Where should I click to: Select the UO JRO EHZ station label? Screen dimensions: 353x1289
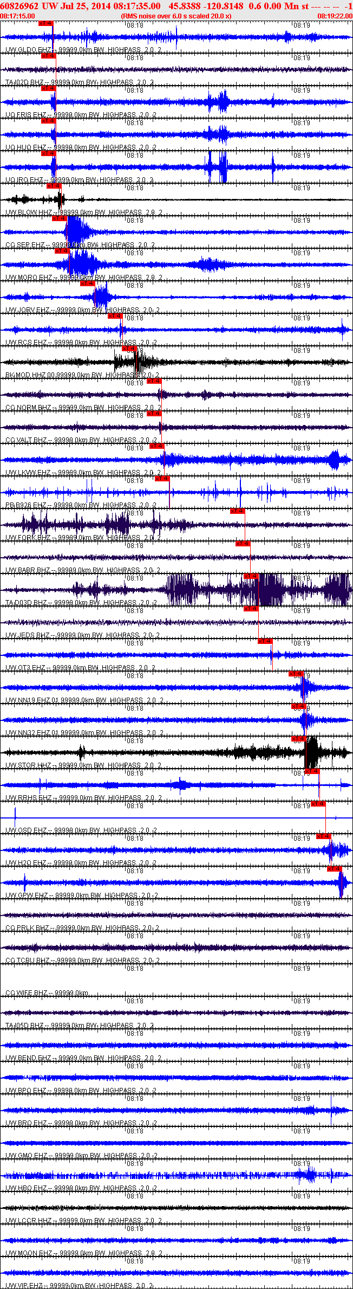(24, 180)
